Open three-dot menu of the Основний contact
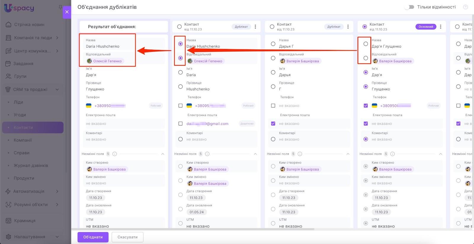This screenshot has width=474, height=244. coord(441,27)
